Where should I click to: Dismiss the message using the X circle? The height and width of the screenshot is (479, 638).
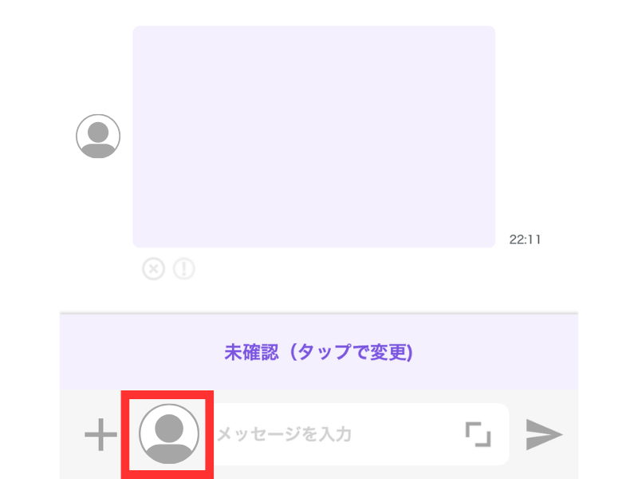tap(153, 269)
